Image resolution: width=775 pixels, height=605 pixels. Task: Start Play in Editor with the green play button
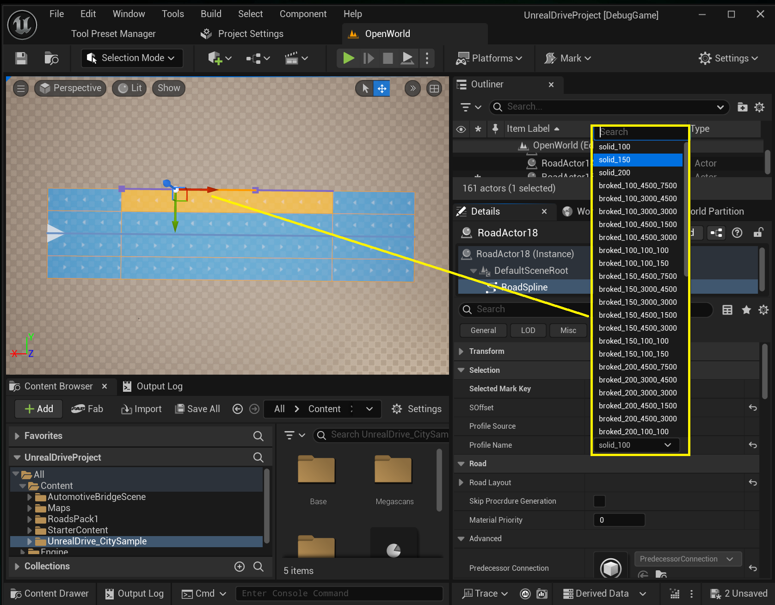349,58
